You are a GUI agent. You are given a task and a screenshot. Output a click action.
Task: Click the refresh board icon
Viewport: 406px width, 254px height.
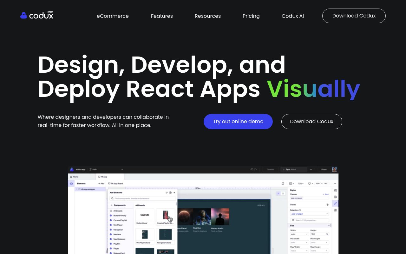click(283, 184)
